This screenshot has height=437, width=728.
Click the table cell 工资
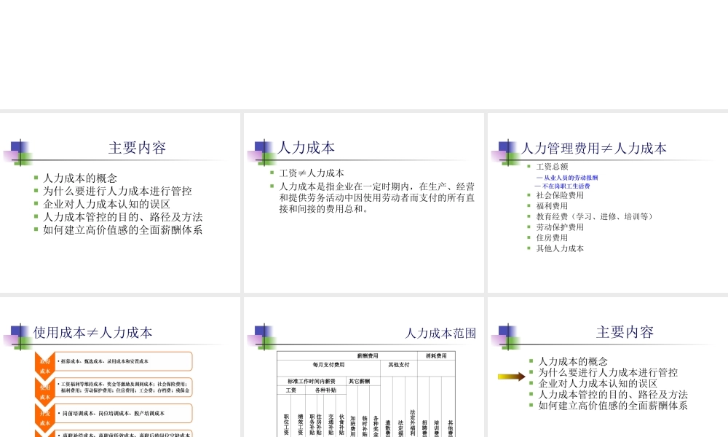click(291, 390)
